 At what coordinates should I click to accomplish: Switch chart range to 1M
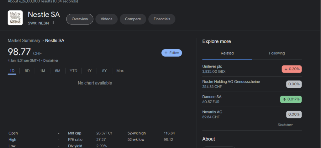42,71
